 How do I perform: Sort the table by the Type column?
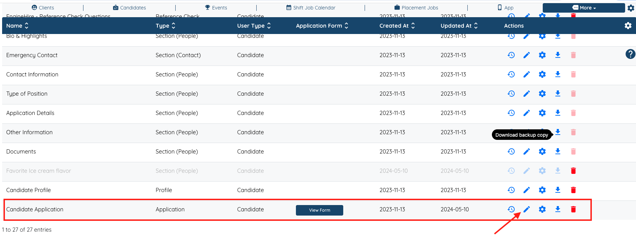tap(165, 26)
